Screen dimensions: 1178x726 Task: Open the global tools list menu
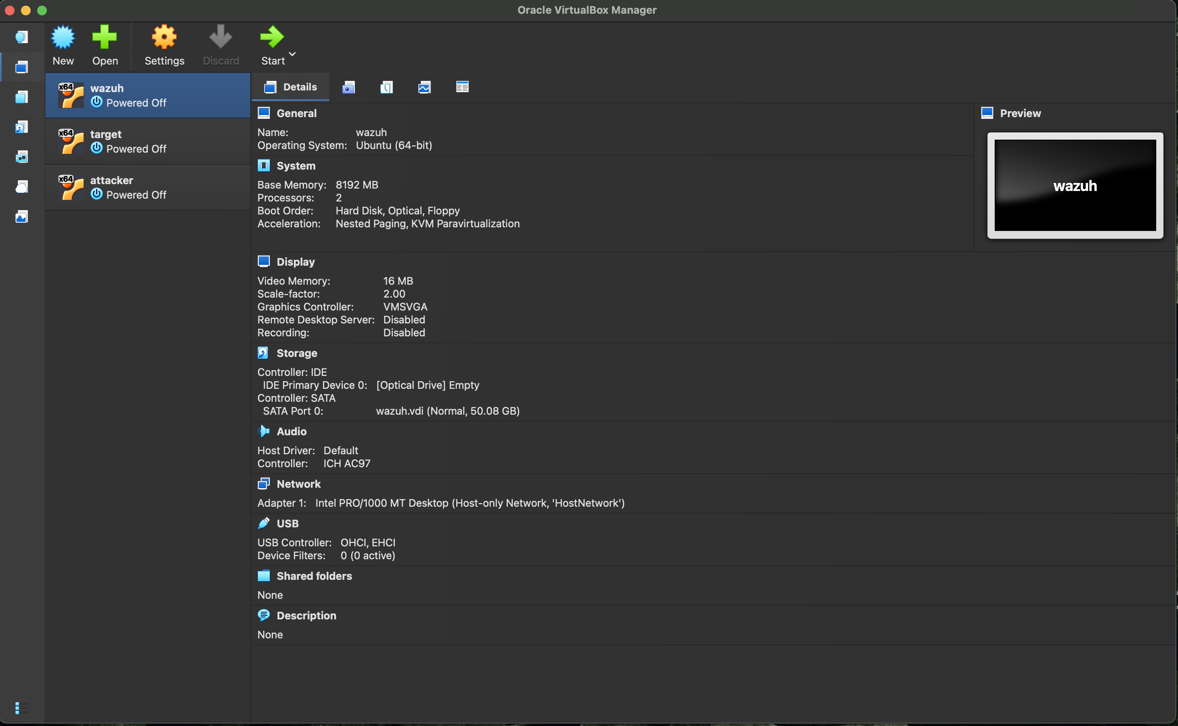tap(22, 709)
